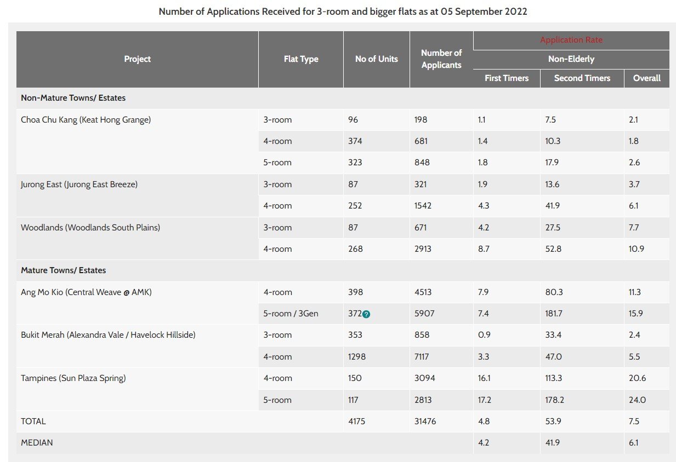Click the help icon beside 372 units

tap(366, 314)
